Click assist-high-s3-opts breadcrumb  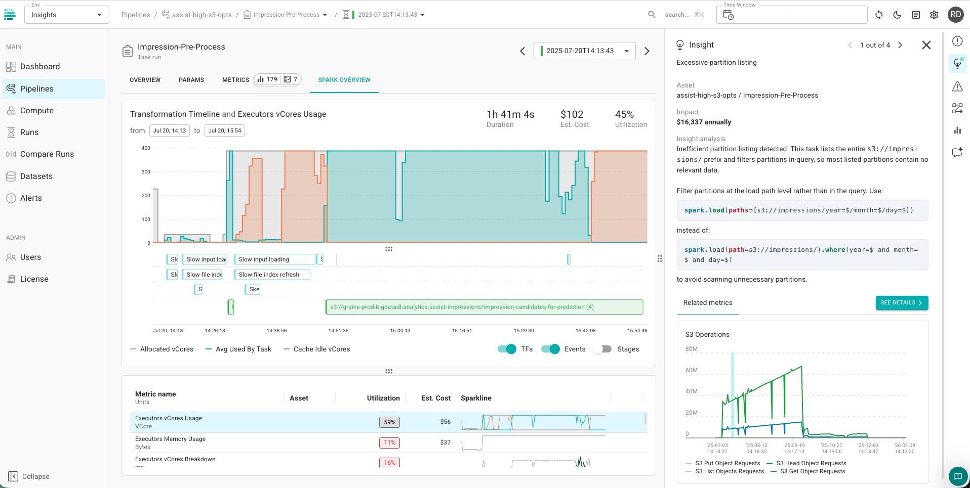[196, 15]
